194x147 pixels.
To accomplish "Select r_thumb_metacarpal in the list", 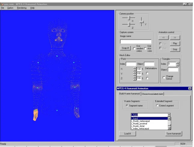I will point(149,121).
